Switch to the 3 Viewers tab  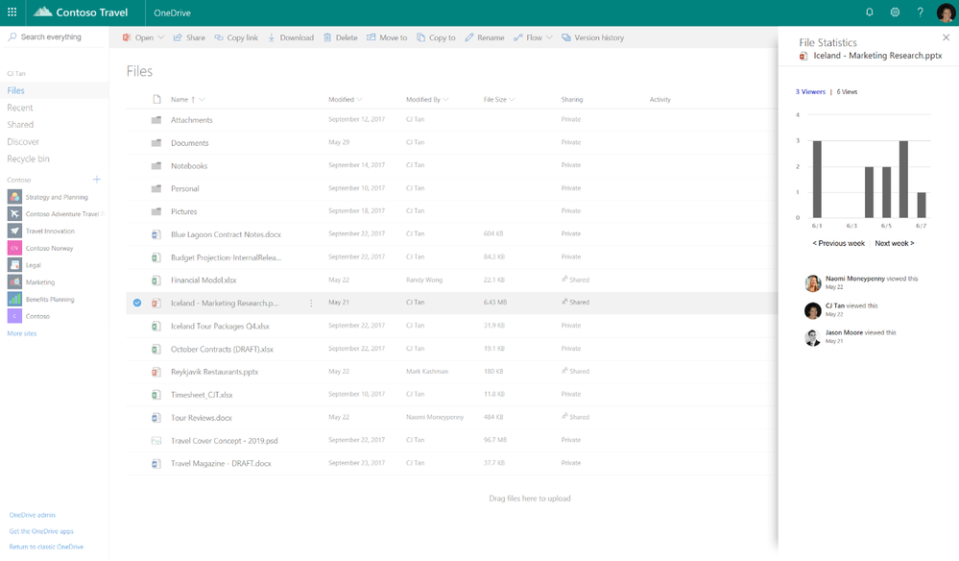810,92
